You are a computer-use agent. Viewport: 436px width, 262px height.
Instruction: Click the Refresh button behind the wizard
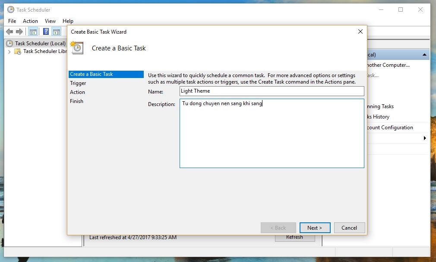tap(295, 237)
